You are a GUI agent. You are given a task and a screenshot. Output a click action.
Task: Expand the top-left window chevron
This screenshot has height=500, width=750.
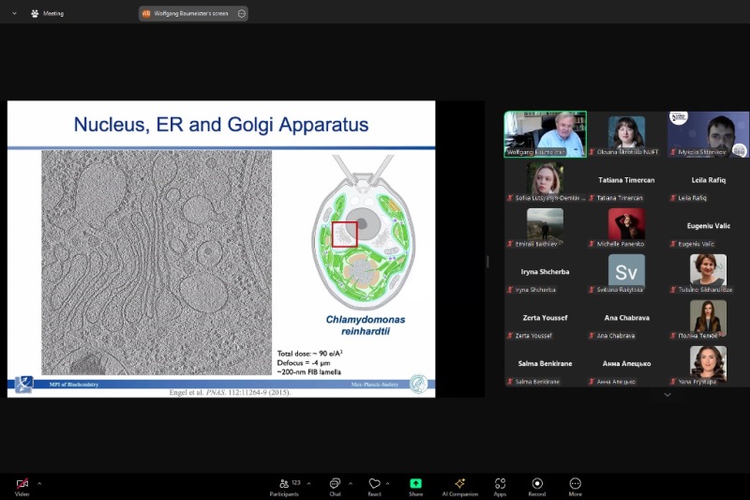[14, 13]
